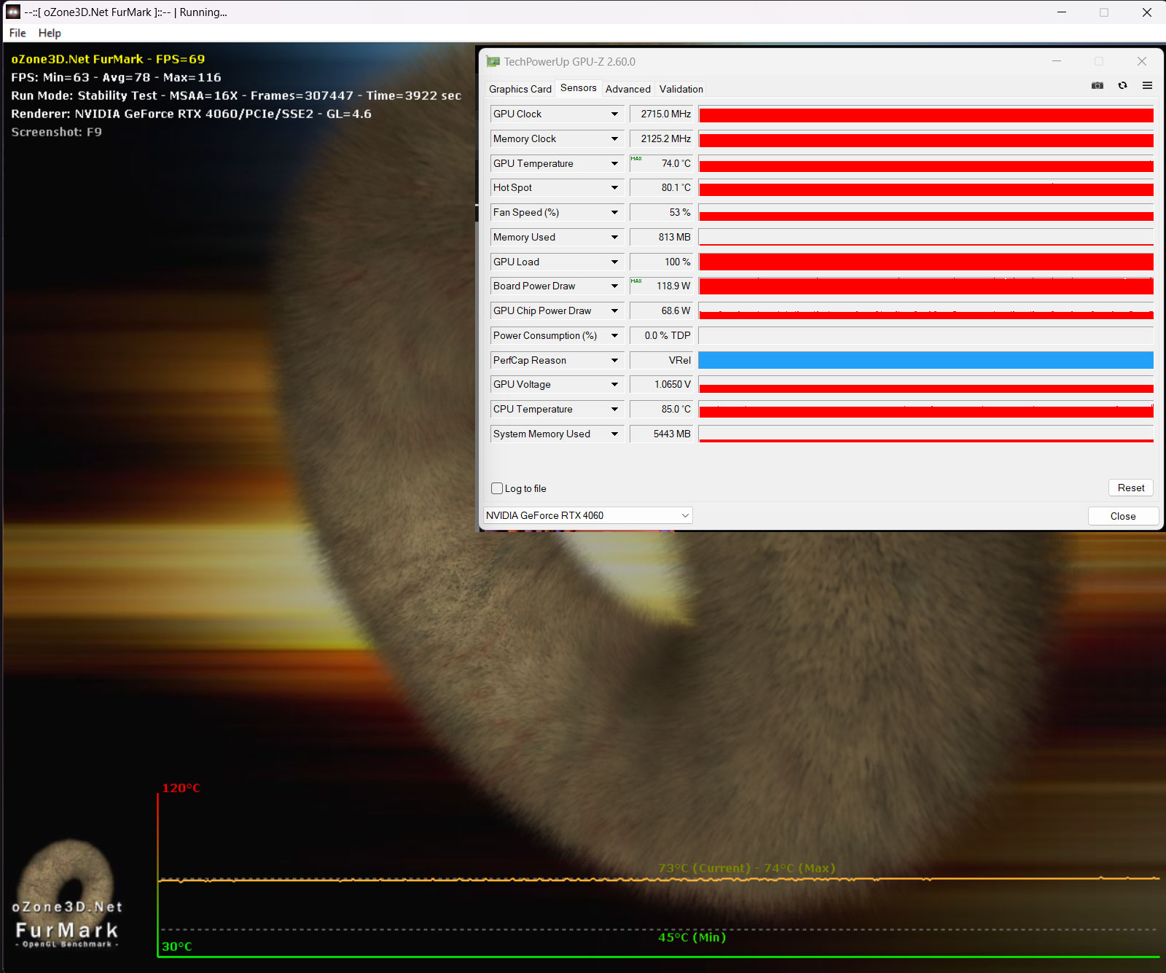
Task: Switch to the Graphics Card tab
Action: point(520,89)
